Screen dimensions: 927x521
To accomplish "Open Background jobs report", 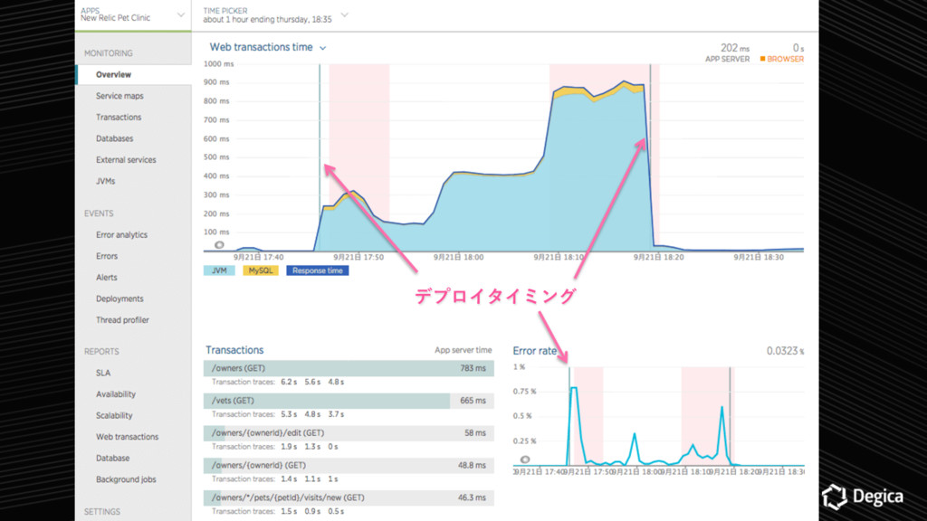I will pos(126,479).
